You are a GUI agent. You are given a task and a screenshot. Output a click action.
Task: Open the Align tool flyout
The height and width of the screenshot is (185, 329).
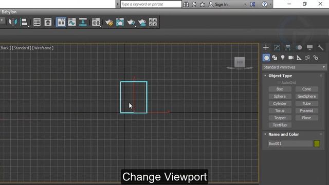point(24,22)
